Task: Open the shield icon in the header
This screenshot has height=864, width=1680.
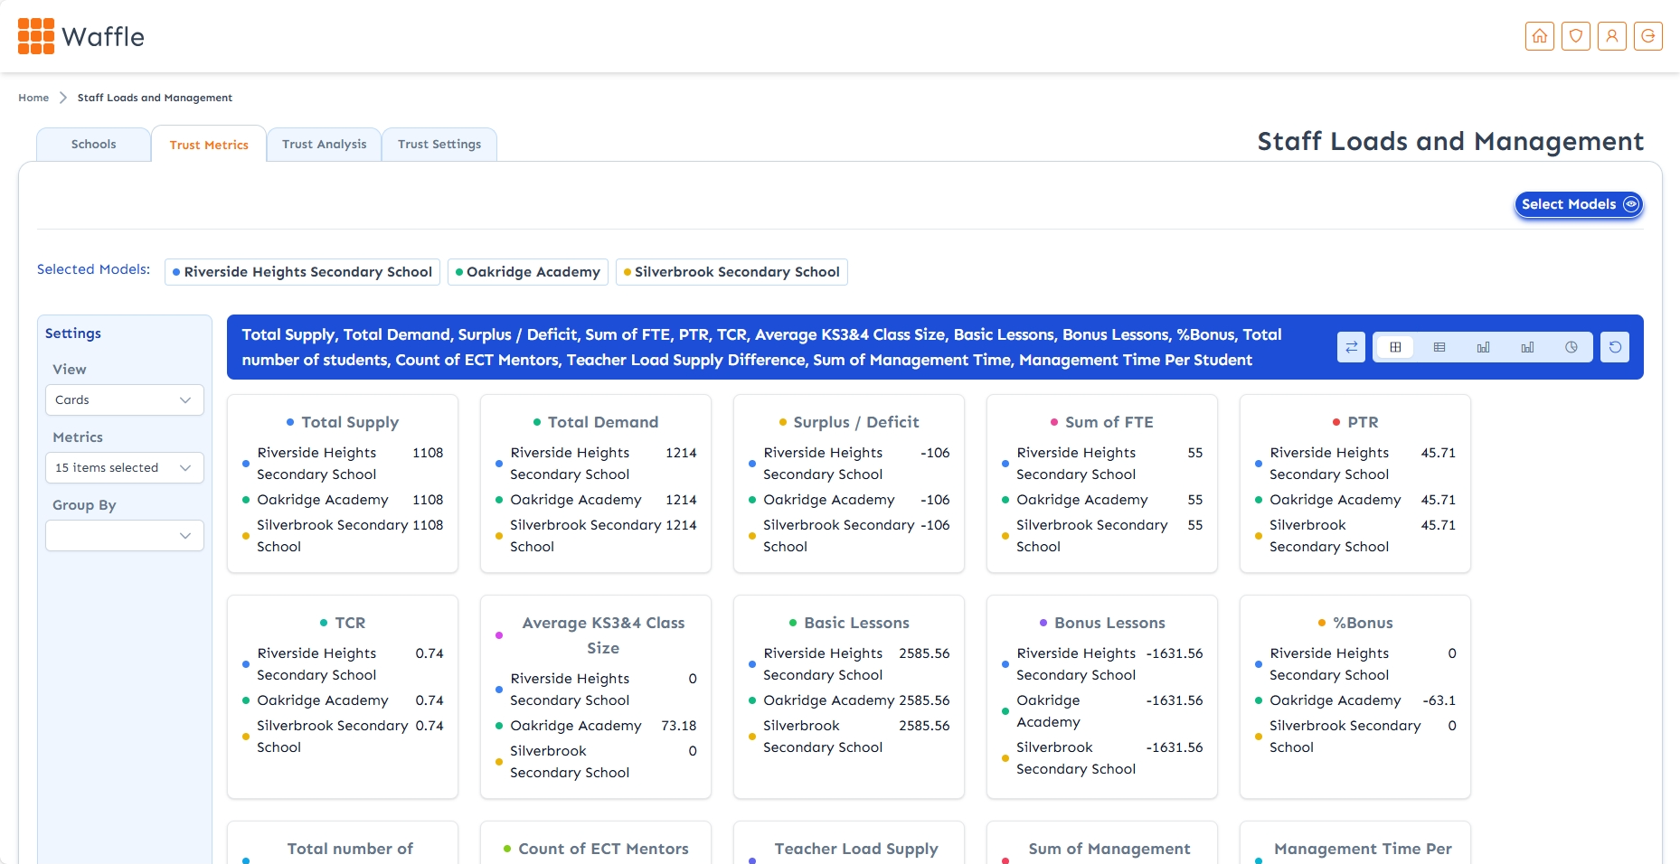Action: [1575, 36]
